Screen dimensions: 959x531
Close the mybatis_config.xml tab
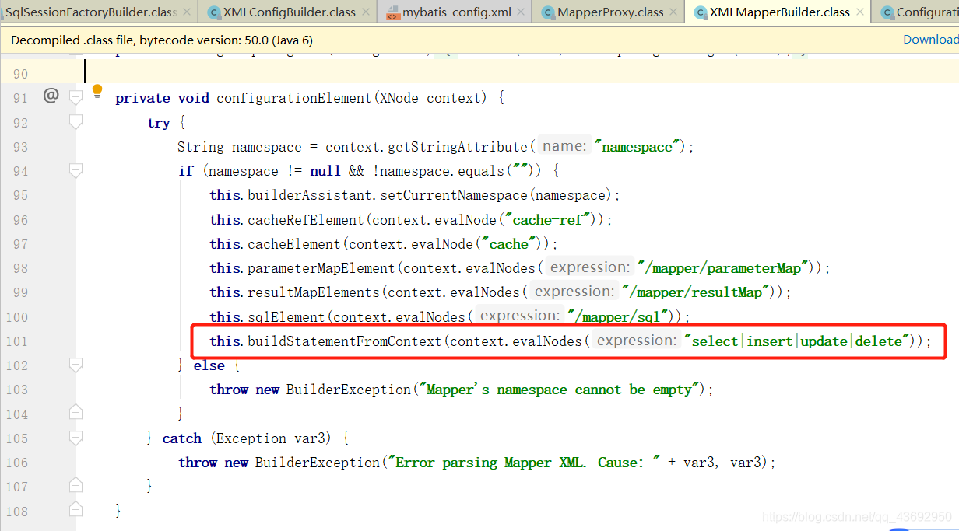[x=522, y=12]
